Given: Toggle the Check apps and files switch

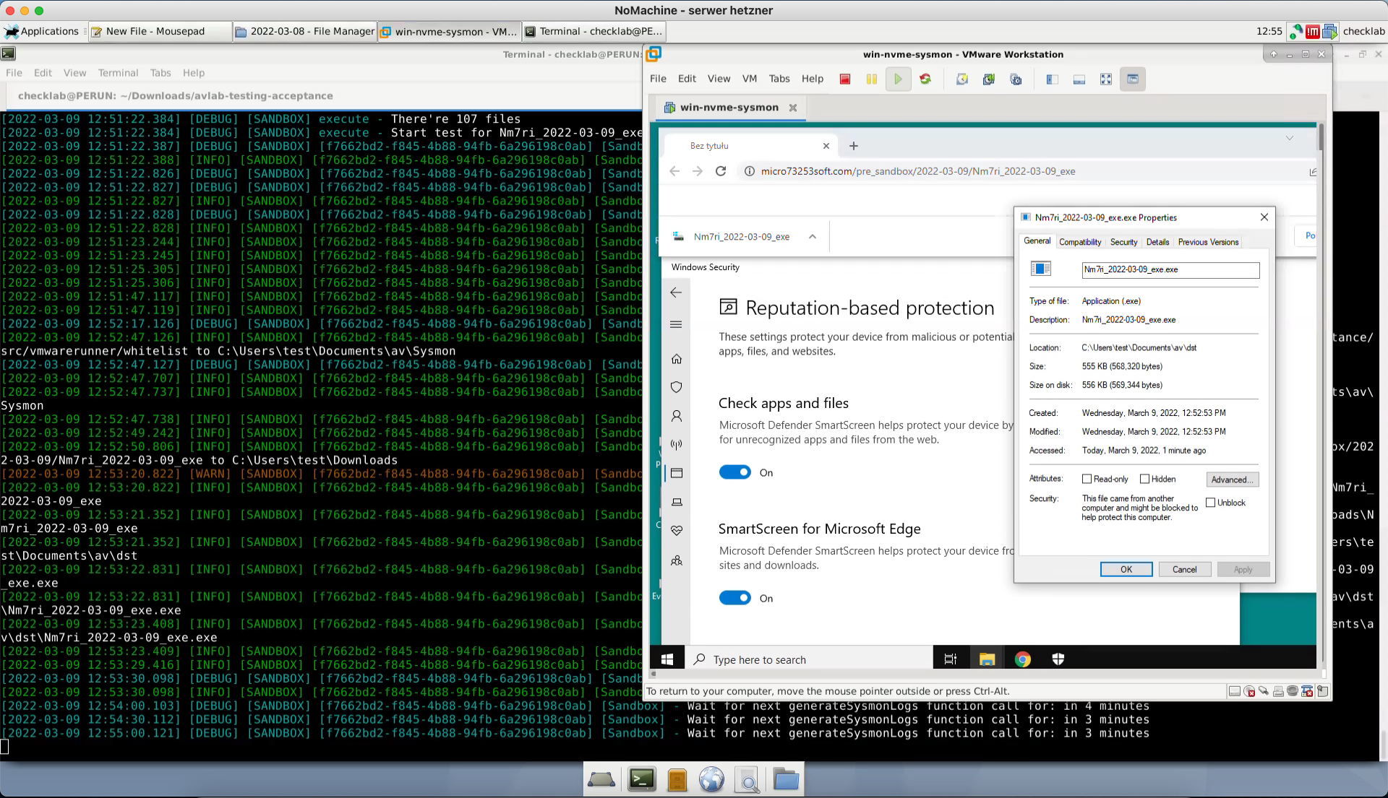Looking at the screenshot, I should [x=734, y=472].
